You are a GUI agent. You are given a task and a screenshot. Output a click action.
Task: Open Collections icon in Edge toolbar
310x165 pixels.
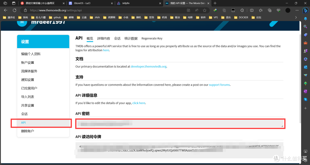(x=270, y=10)
